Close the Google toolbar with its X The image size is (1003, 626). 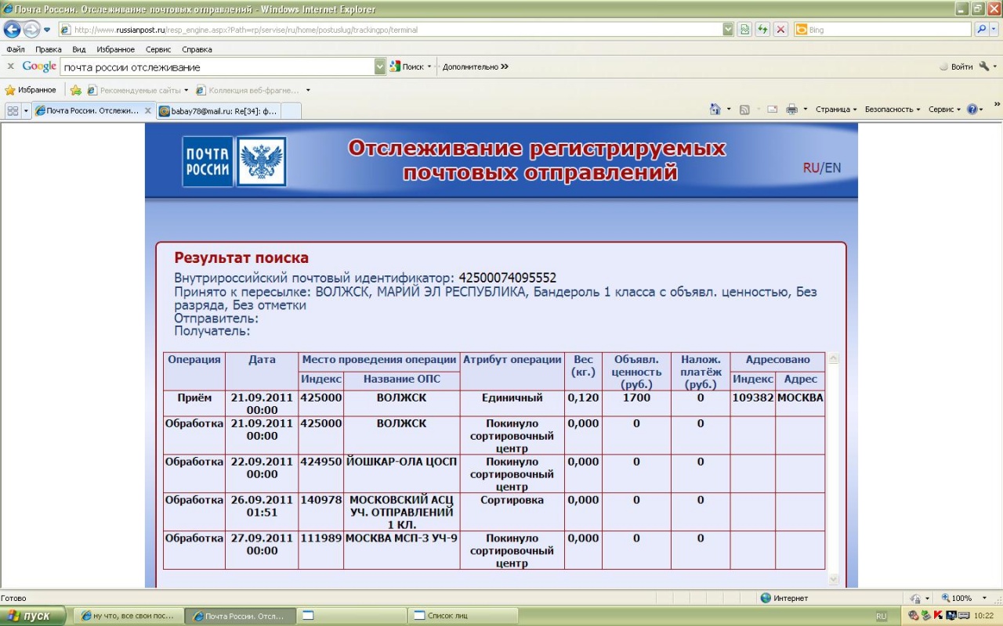(x=10, y=67)
